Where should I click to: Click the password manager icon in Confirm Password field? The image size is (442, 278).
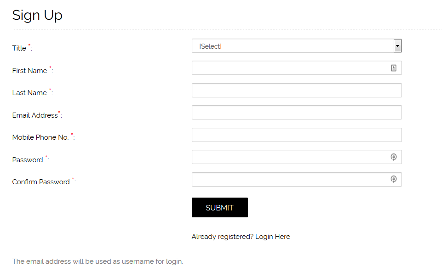394,179
